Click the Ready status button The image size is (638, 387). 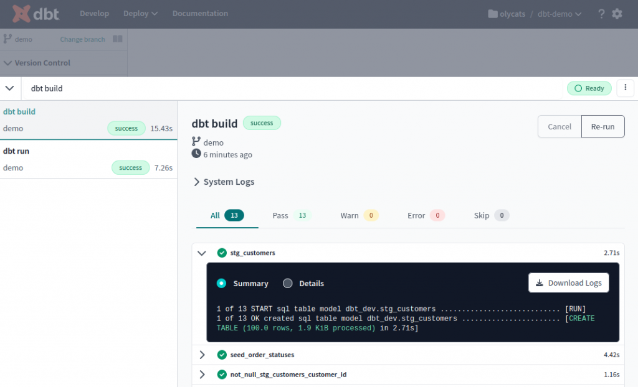589,88
